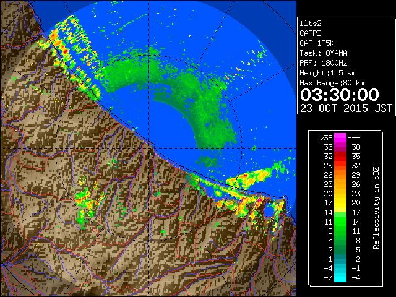This screenshot has width=396, height=297.
Task: Pick the dark green 2–5 dBZ band
Action: 340,249
